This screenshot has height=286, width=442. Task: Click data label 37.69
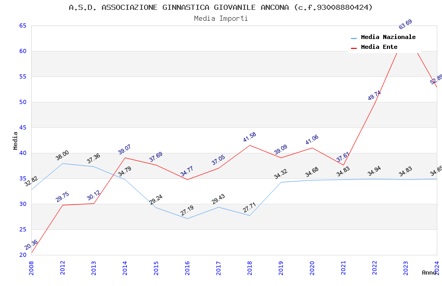[156, 157]
